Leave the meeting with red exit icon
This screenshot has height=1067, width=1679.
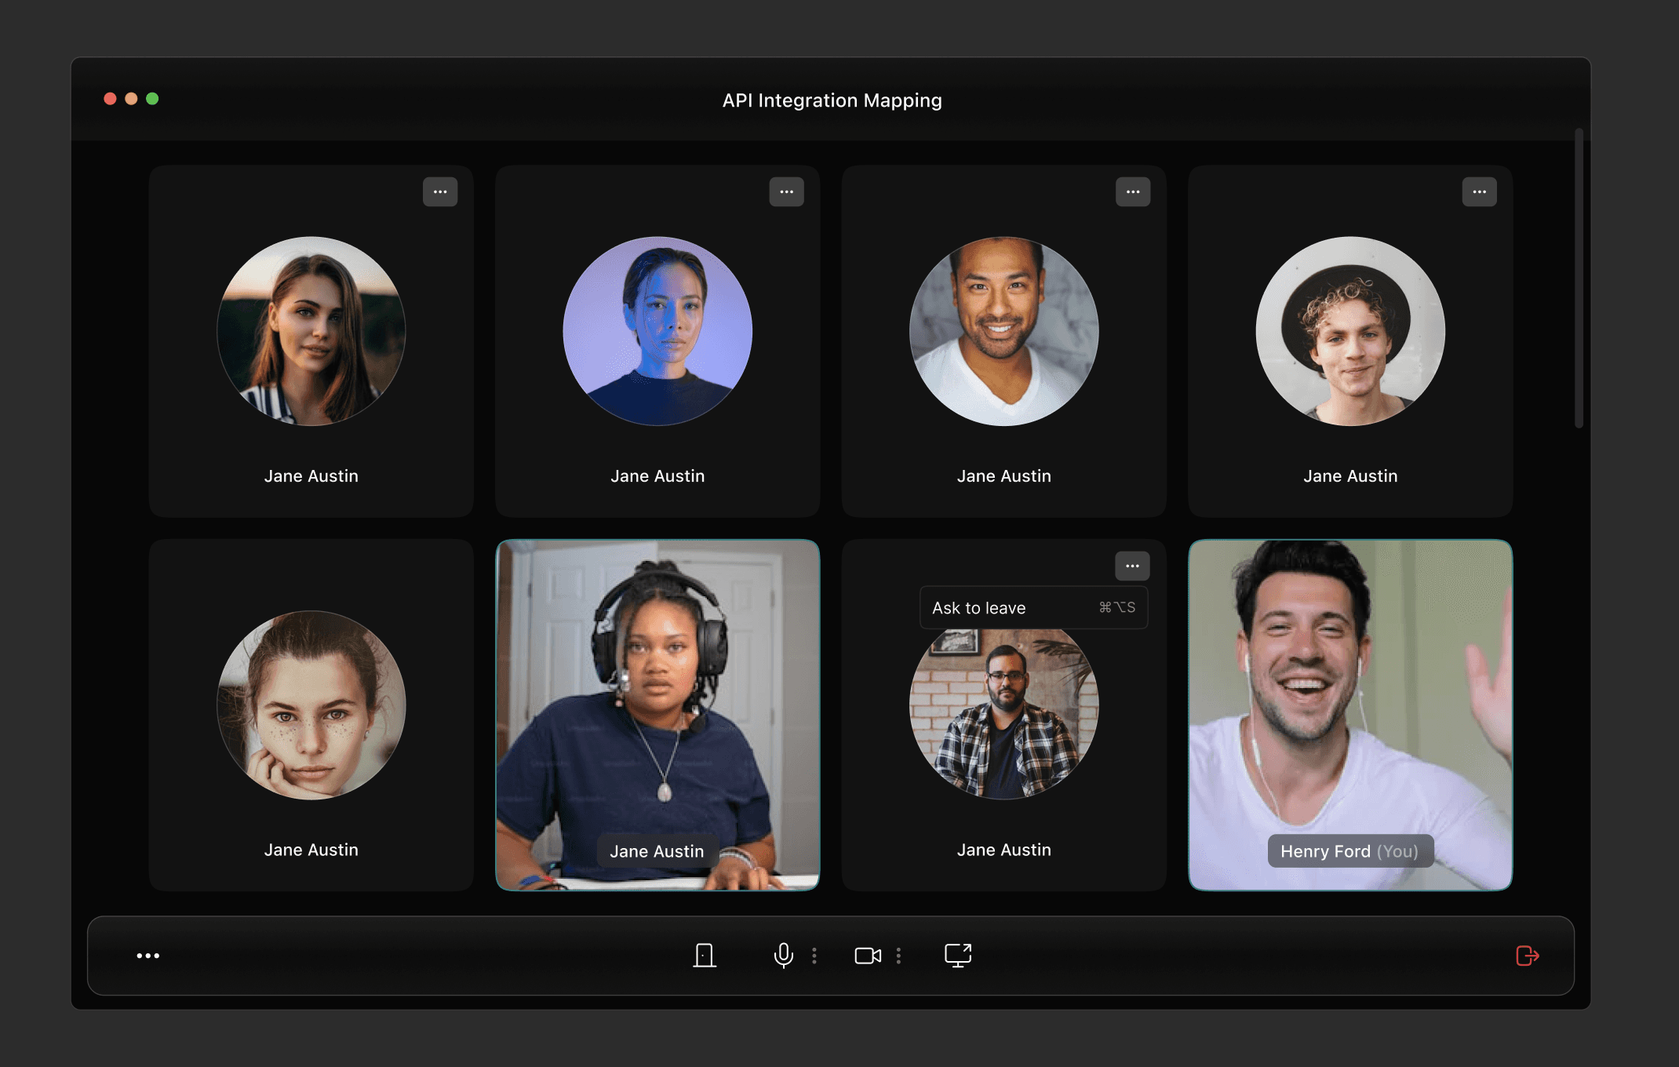point(1527,955)
